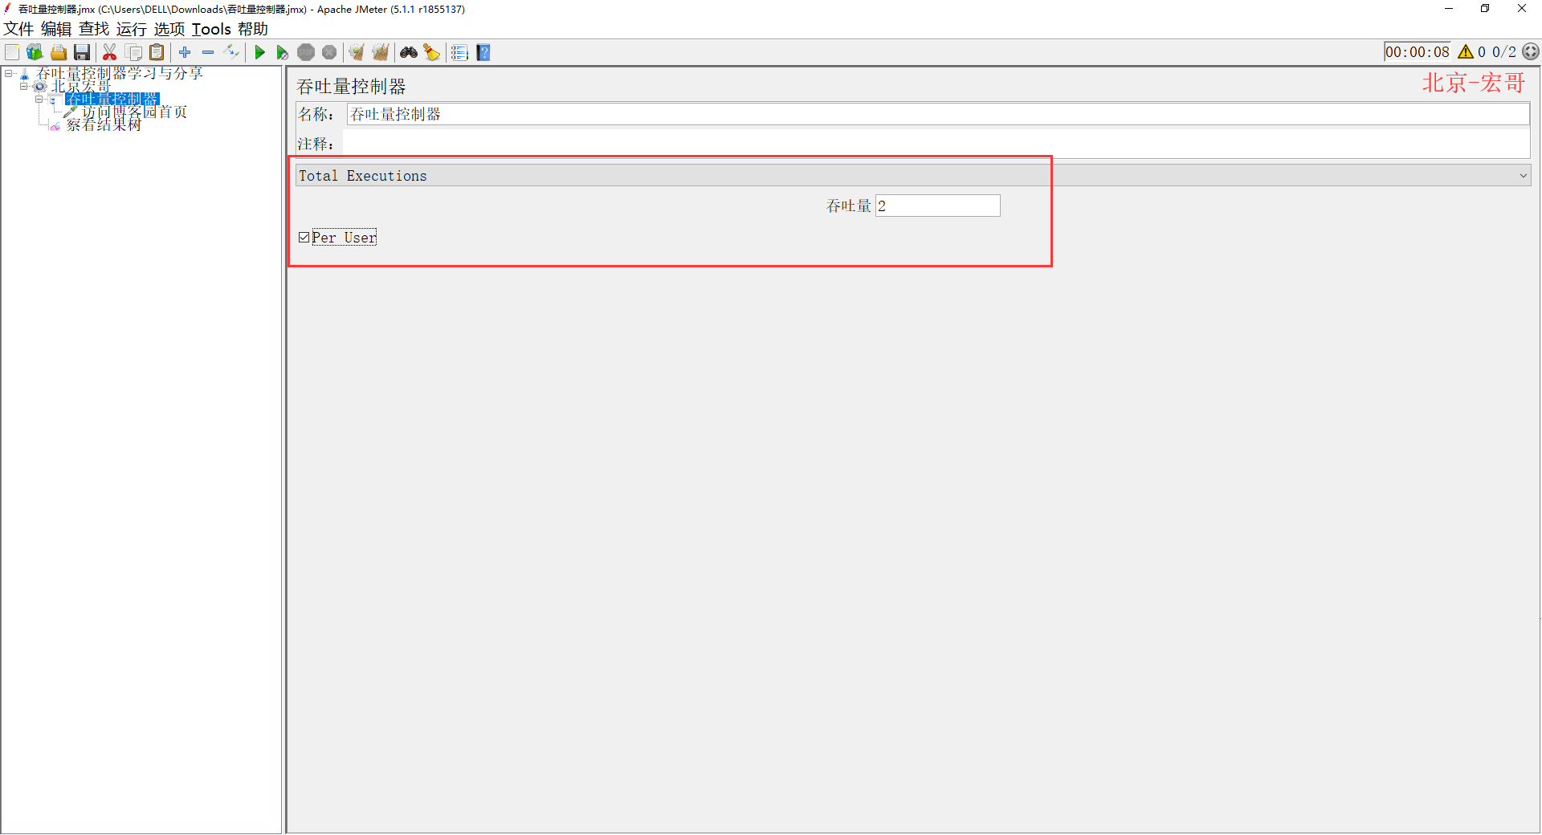Open the 运行 menu
The height and width of the screenshot is (835, 1542).
pyautogui.click(x=132, y=29)
